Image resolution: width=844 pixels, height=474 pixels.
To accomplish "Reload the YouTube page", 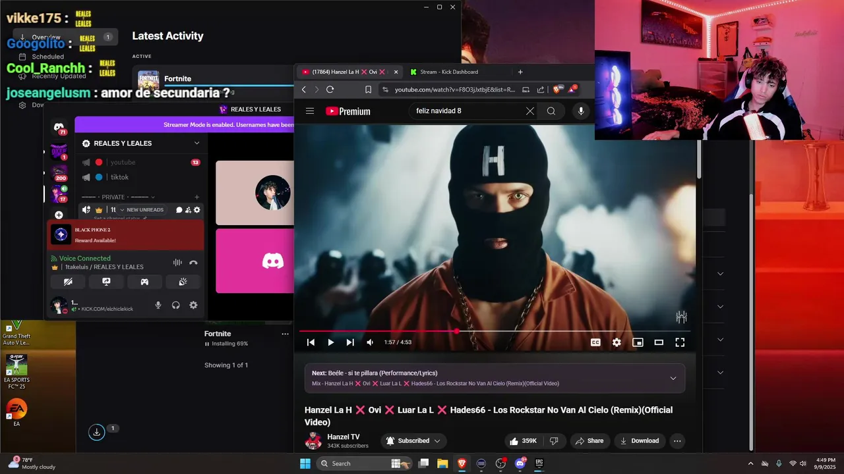I will [330, 90].
